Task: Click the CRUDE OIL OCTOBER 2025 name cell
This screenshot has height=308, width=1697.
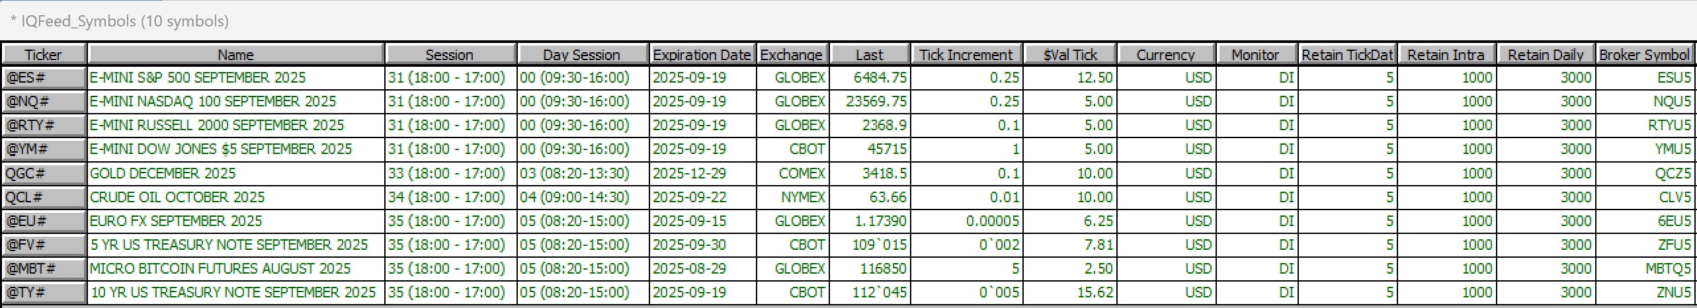Action: pyautogui.click(x=235, y=197)
